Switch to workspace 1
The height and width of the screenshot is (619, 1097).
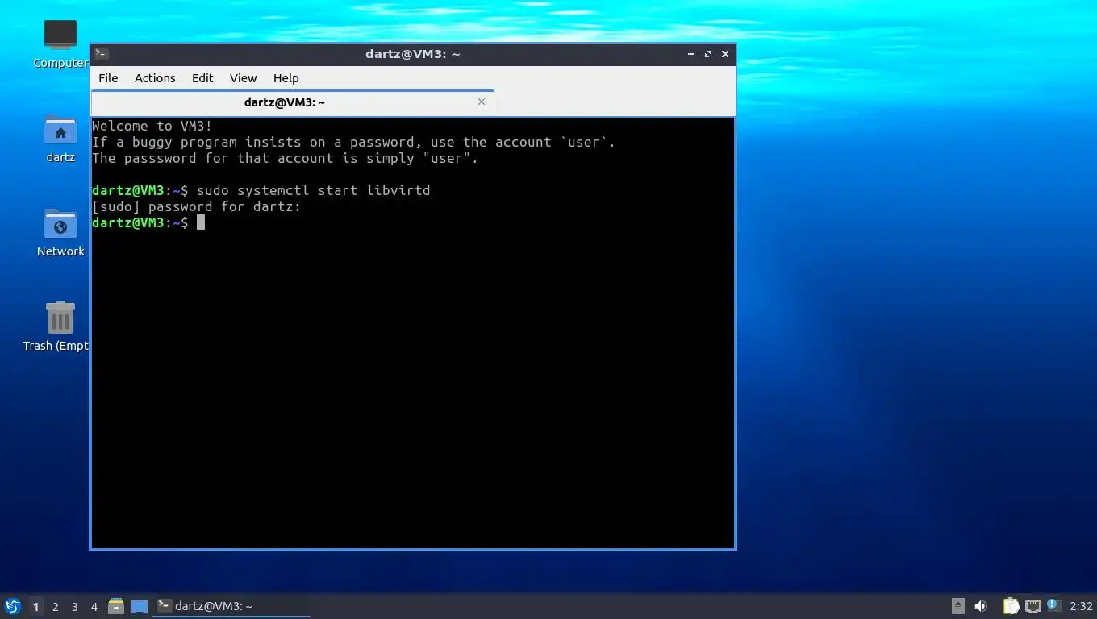point(35,607)
